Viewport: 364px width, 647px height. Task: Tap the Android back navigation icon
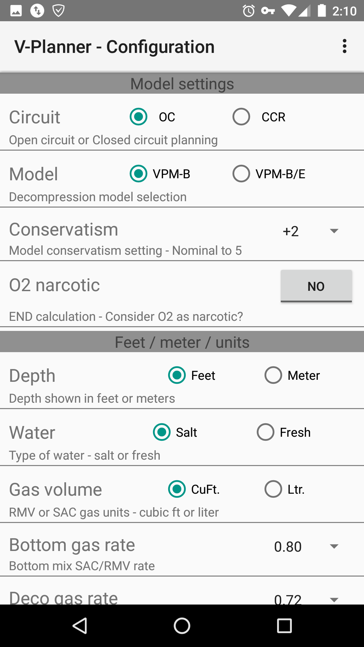80,626
